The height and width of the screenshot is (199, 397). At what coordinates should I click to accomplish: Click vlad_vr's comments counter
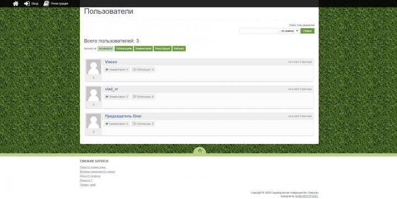click(x=117, y=97)
